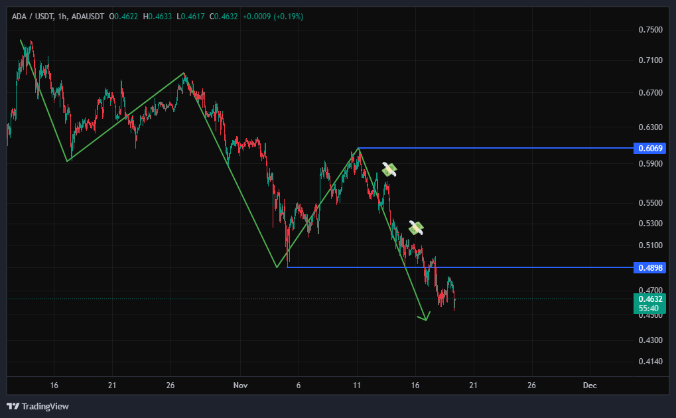Click the ADAUSDT ticker text in header
676x418 pixels.
pyautogui.click(x=88, y=17)
